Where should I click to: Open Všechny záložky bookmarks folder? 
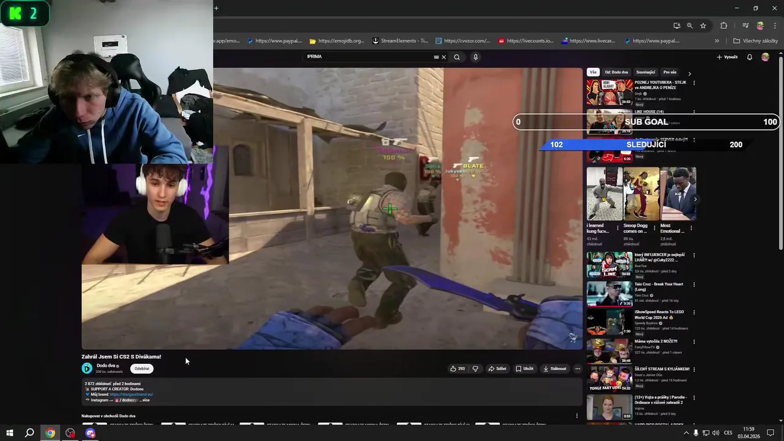pyautogui.click(x=755, y=41)
